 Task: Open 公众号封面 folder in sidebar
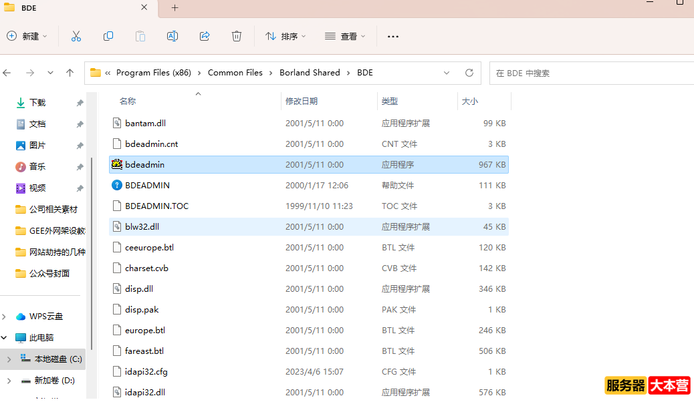pyautogui.click(x=43, y=273)
